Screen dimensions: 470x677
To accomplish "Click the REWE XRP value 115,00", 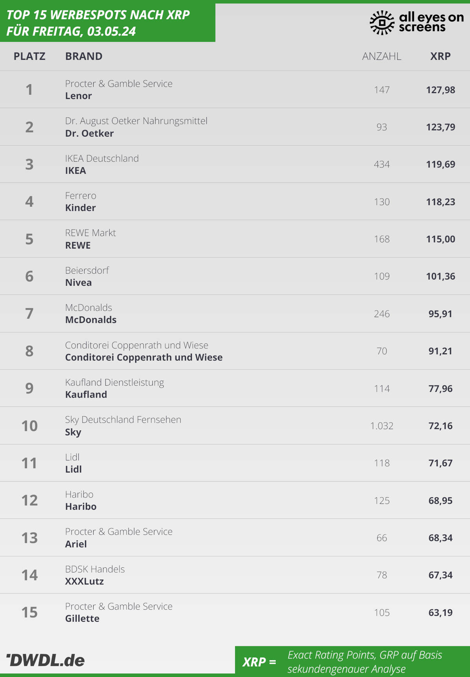I will point(441,239).
